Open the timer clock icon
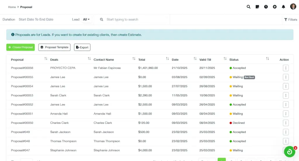This screenshot has width=299, height=161. click(266, 7)
